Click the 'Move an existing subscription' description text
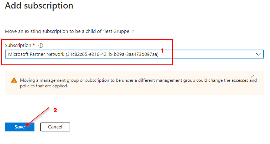Viewport: 270px width, 144px height. (70, 31)
